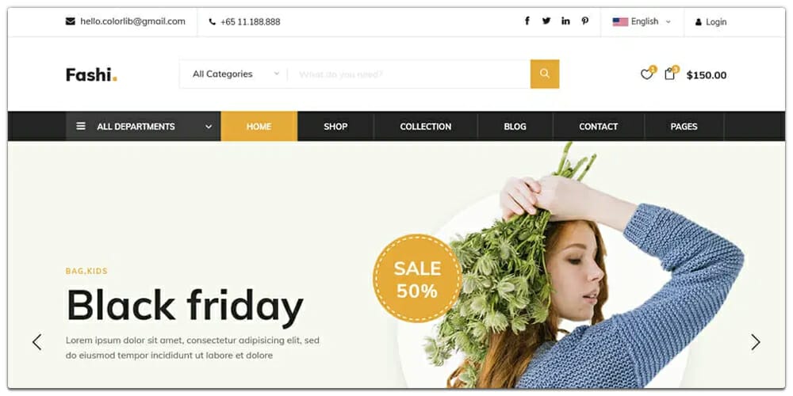793x396 pixels.
Task: Go to next slide arrow
Action: 755,342
